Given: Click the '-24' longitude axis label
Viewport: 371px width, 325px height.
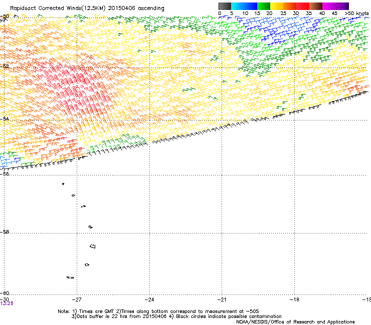Looking at the screenshot, I should click(x=149, y=299).
